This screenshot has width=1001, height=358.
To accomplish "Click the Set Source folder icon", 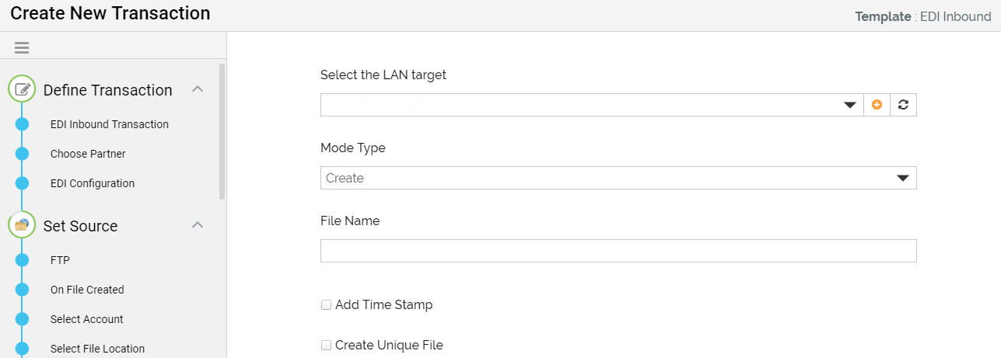I will pyautogui.click(x=22, y=225).
